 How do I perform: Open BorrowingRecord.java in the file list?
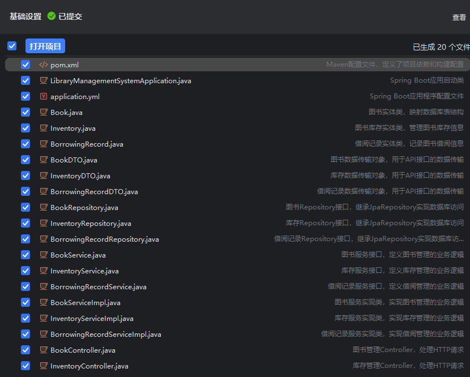(x=87, y=144)
